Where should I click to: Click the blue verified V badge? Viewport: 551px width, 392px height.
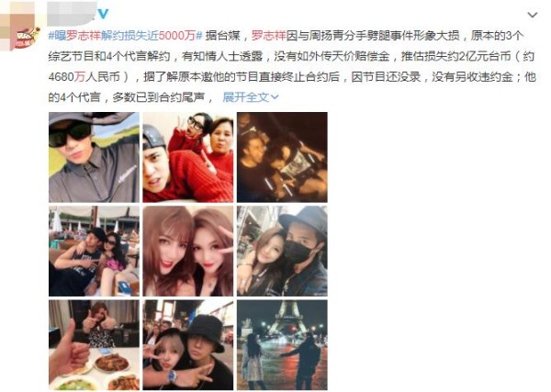coord(103,14)
